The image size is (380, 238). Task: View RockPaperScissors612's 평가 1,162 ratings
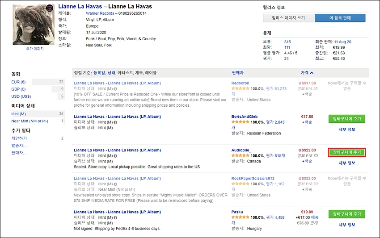click(x=275, y=184)
